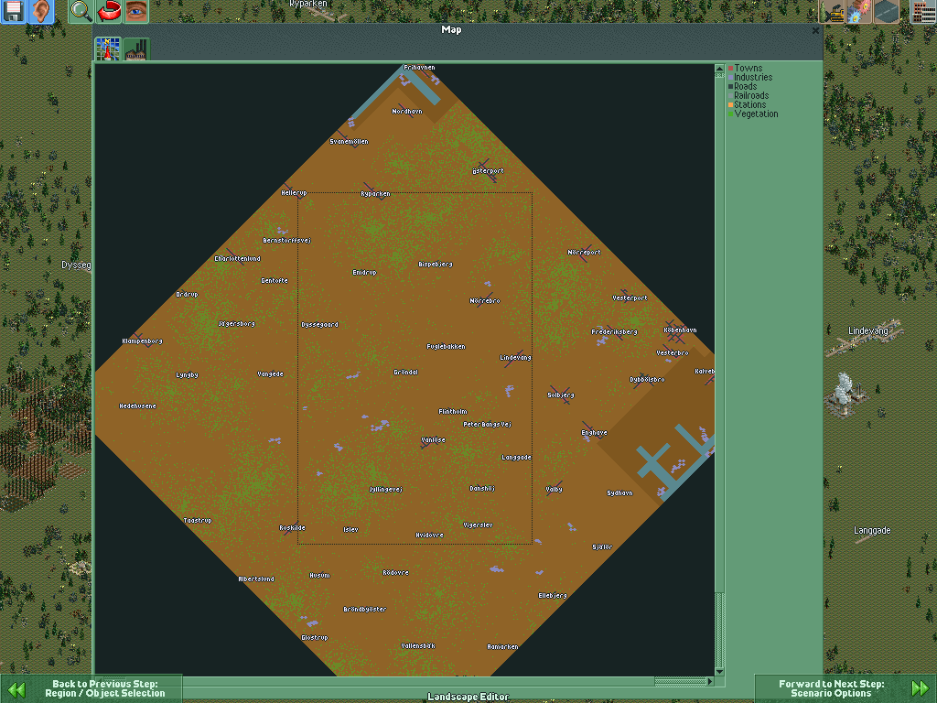Viewport: 937px width, 703px height.
Task: Click the "Albertslund" label on the map
Action: (256, 579)
